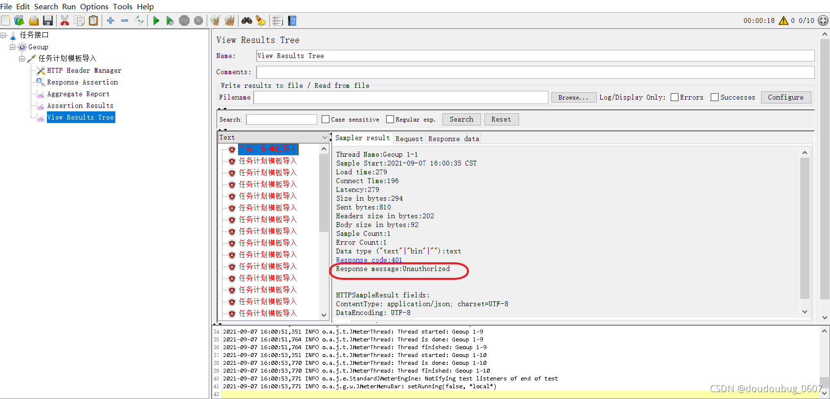Click the 00:00:18 elapsed time display
The height and width of the screenshot is (399, 830).
click(x=759, y=21)
